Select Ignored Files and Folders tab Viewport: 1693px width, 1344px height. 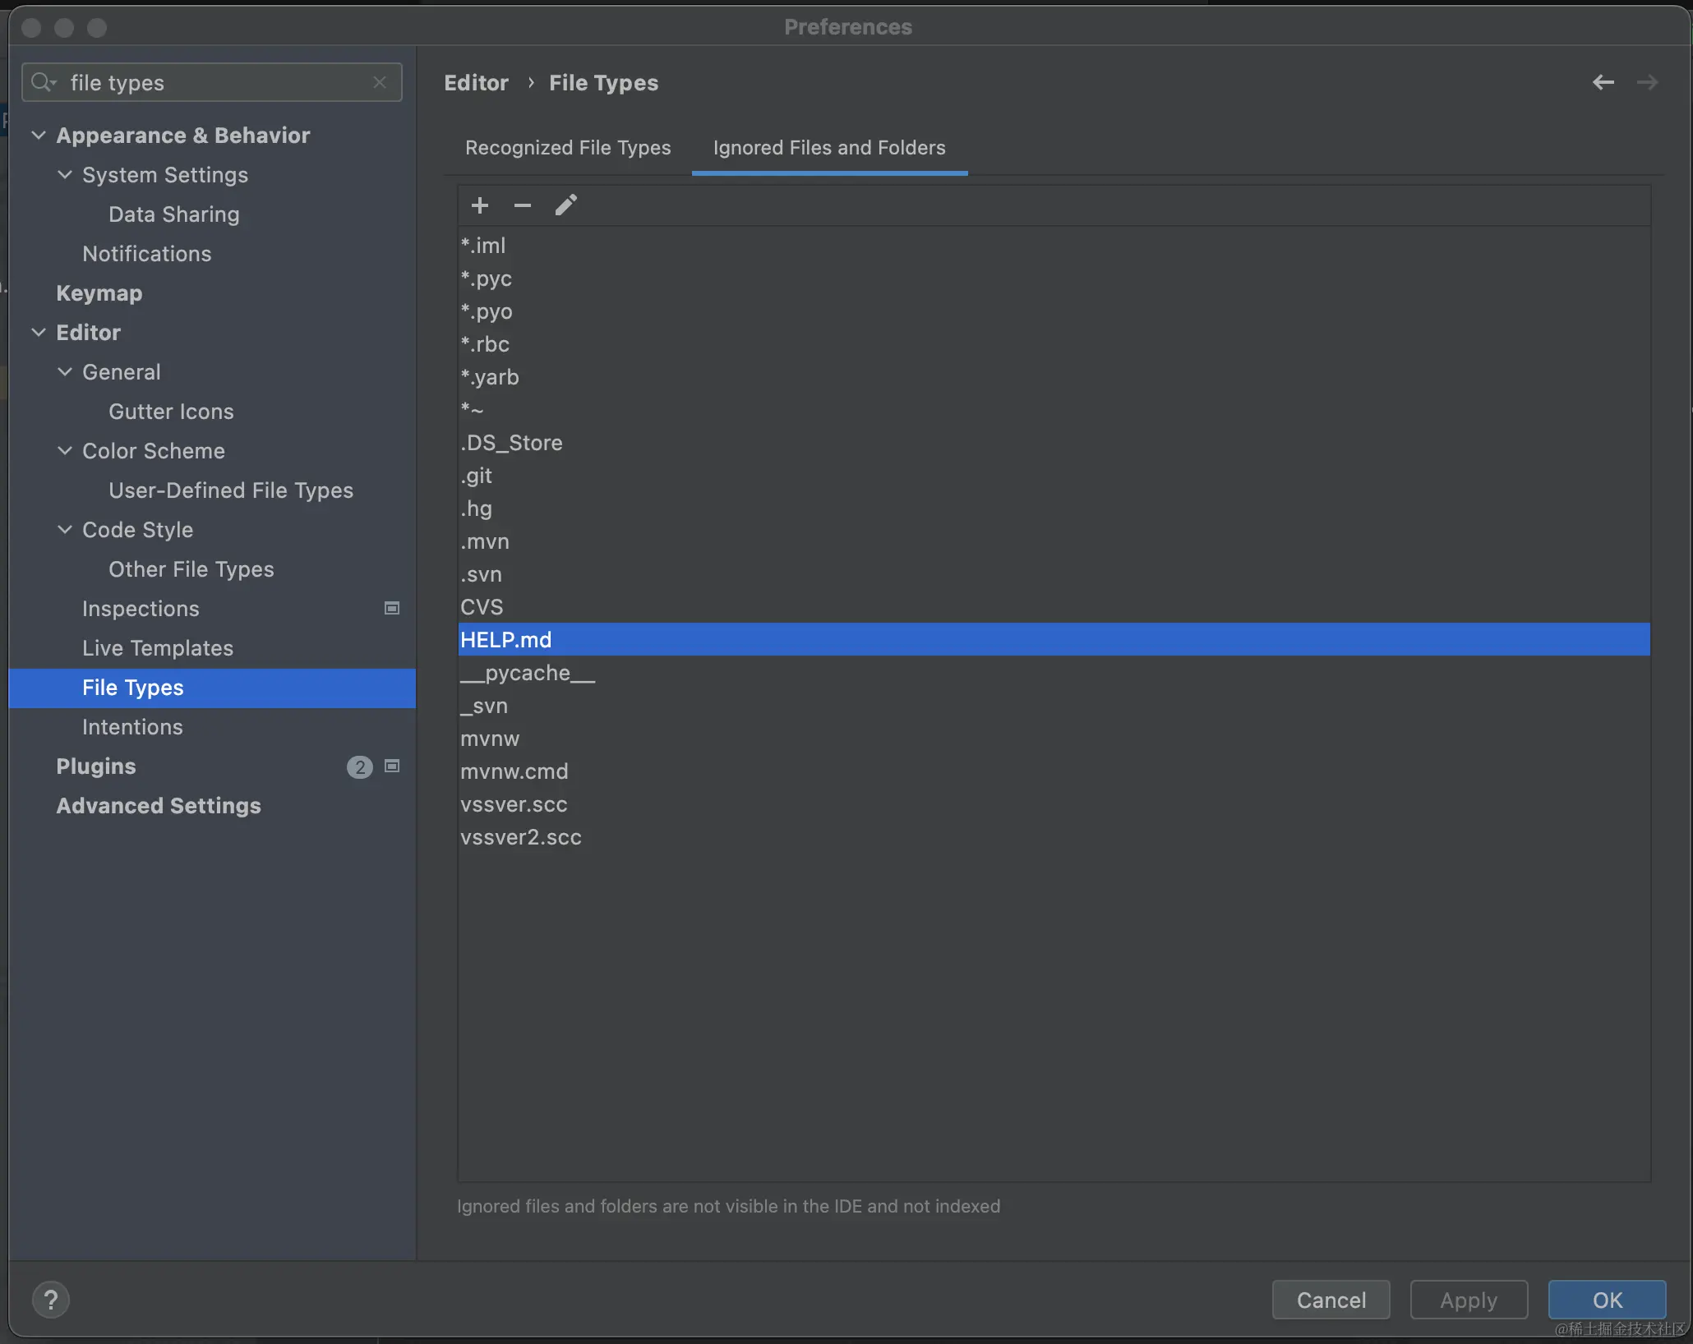(829, 148)
